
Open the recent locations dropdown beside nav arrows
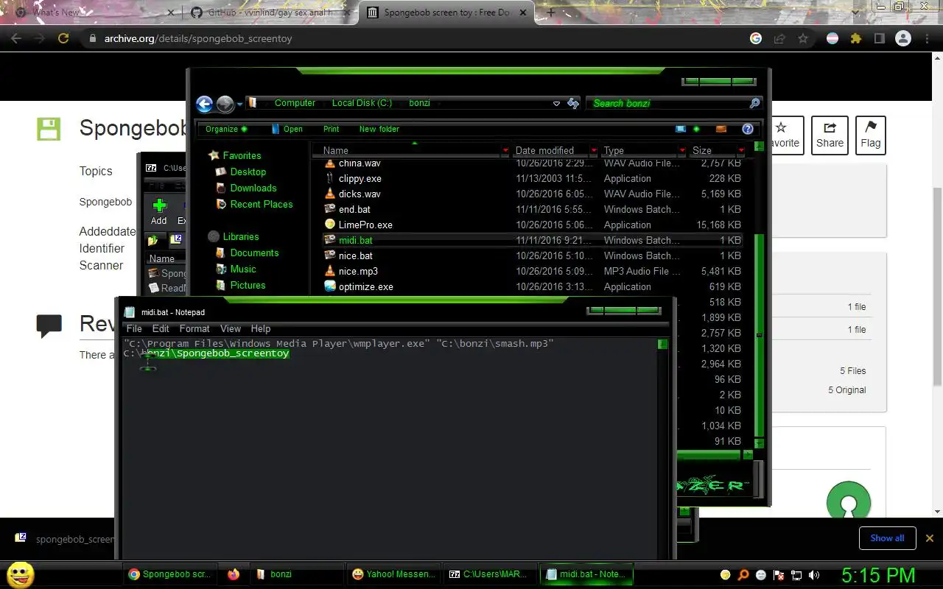tap(239, 105)
